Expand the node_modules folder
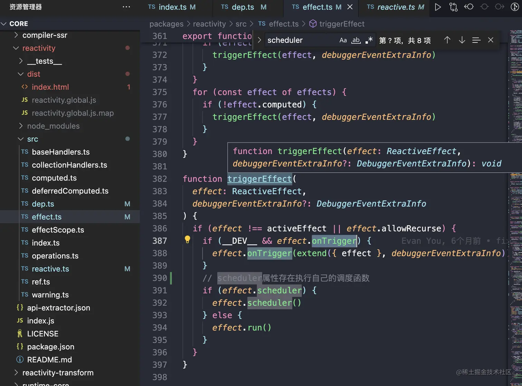Image resolution: width=522 pixels, height=386 pixels. (x=21, y=126)
